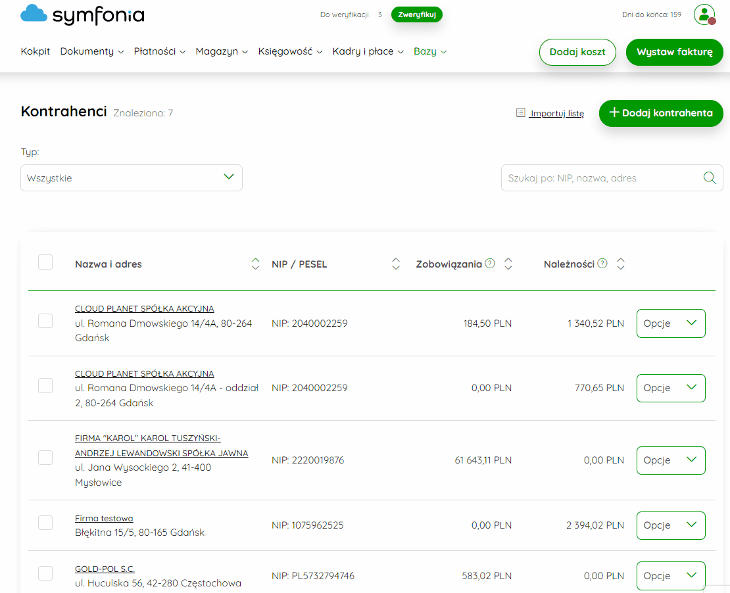Click Dni do końca: 159 text
Viewport: 730px width, 593px height.
point(651,14)
